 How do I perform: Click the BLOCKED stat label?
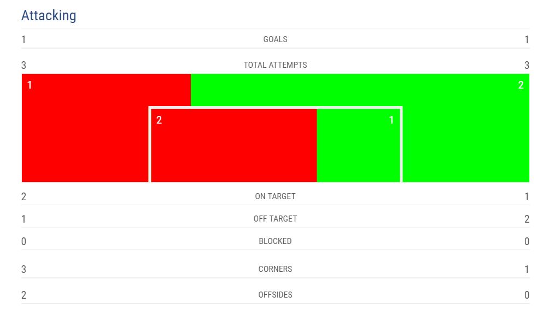click(275, 241)
